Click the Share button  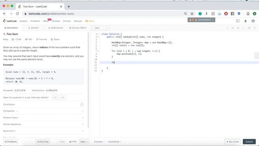pyautogui.click(x=55, y=39)
